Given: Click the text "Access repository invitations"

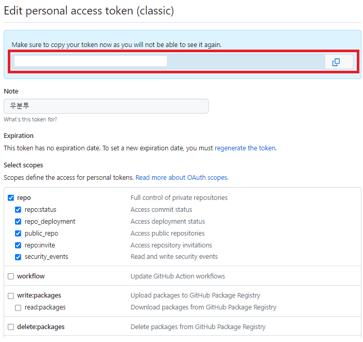Looking at the screenshot, I should pyautogui.click(x=171, y=245).
